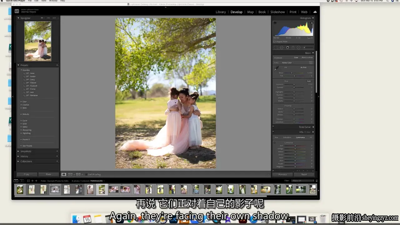Check the Original Photo checkbox

(x=274, y=41)
